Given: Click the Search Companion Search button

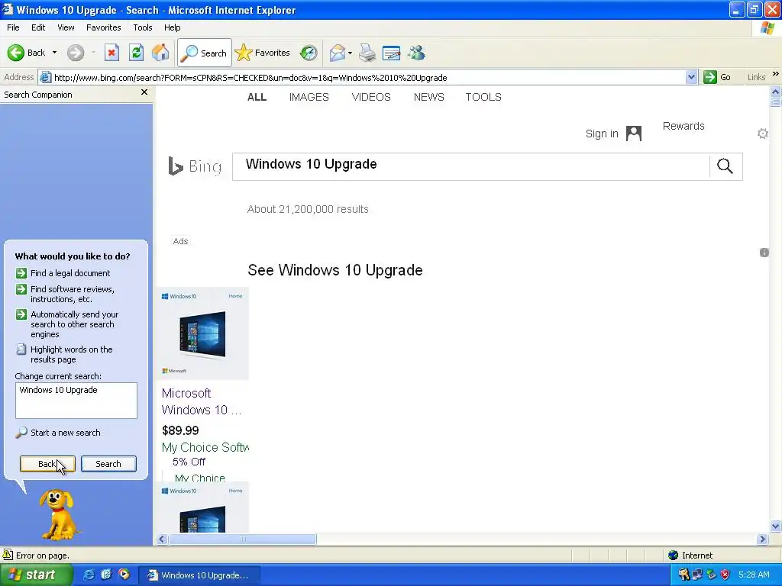Looking at the screenshot, I should click(108, 464).
